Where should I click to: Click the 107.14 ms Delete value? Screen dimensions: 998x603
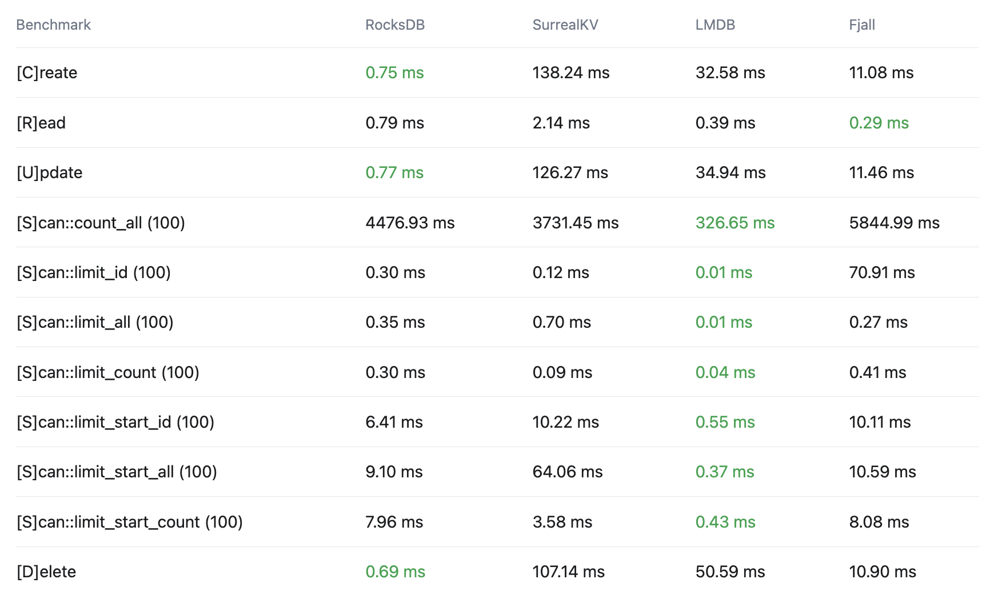point(569,572)
